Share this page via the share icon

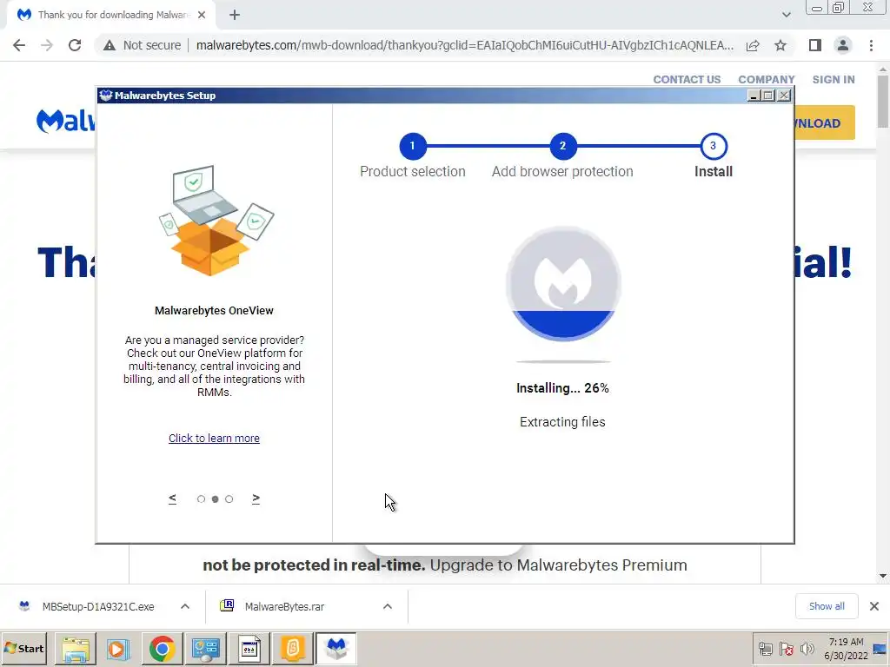[753, 45]
